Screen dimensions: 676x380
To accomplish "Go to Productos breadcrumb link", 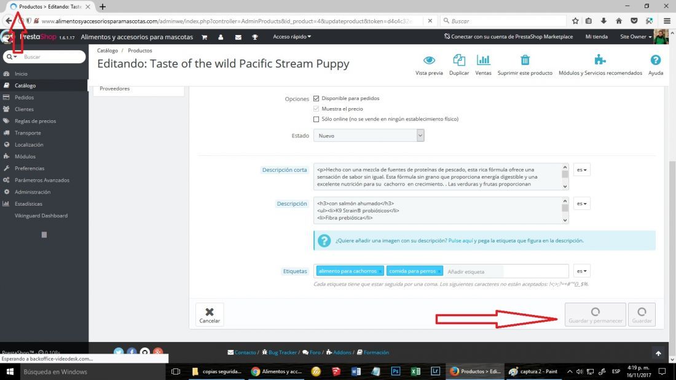I will [140, 51].
